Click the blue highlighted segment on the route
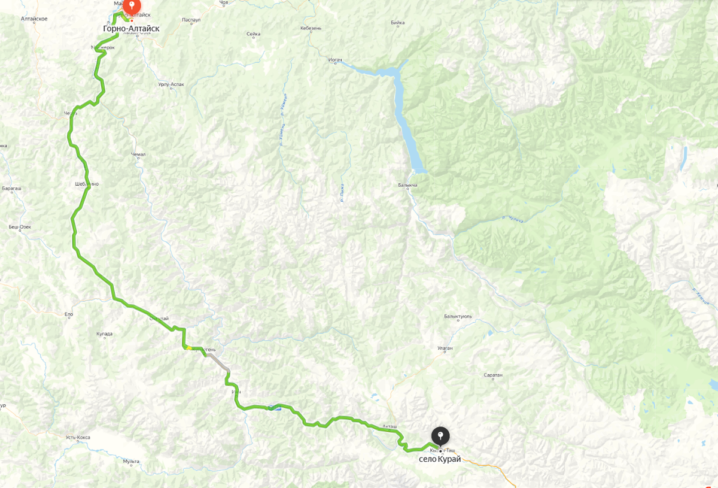Screen dimensions: 718x488 [x=273, y=408]
